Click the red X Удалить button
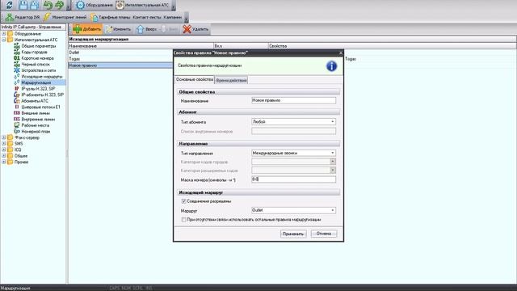 click(195, 29)
